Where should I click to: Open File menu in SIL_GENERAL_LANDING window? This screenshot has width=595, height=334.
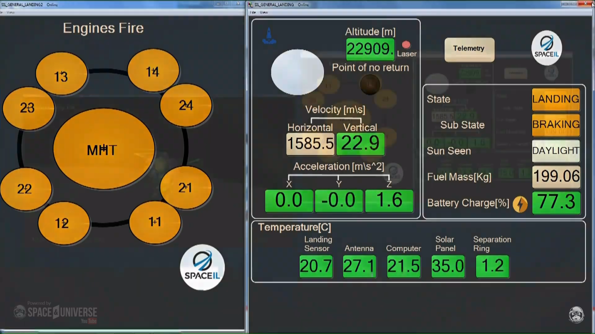pyautogui.click(x=253, y=12)
